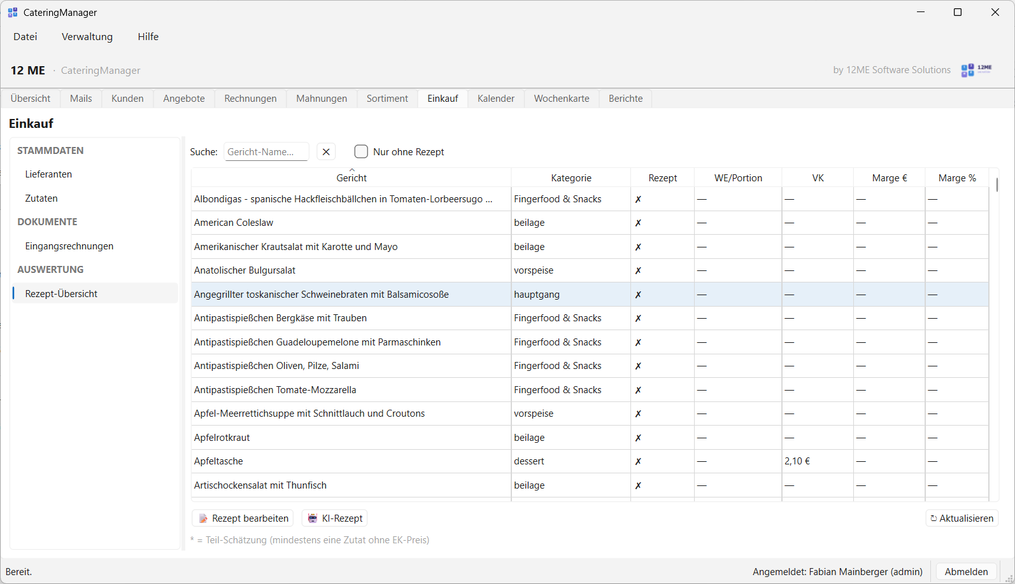
Task: Maximize the CateringManager window
Action: 957,12
